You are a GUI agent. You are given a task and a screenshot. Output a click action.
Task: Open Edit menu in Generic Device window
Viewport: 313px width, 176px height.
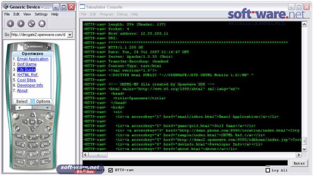16,14
